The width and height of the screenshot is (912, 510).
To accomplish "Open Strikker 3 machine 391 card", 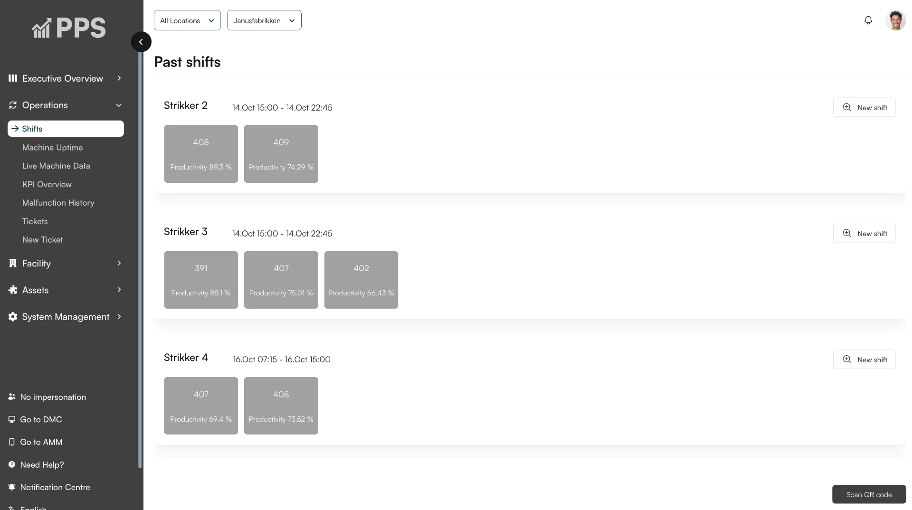I will tap(201, 280).
